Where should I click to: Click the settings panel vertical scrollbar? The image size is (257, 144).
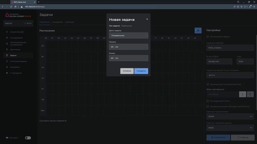[256, 73]
